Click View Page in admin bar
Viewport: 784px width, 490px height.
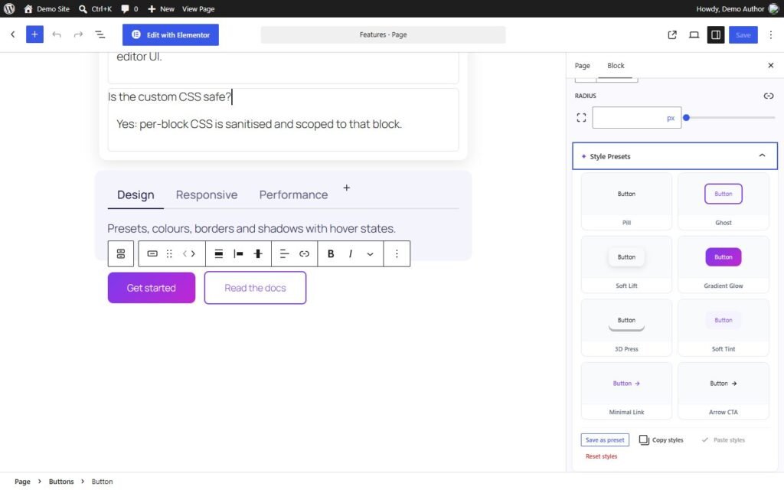(x=198, y=8)
